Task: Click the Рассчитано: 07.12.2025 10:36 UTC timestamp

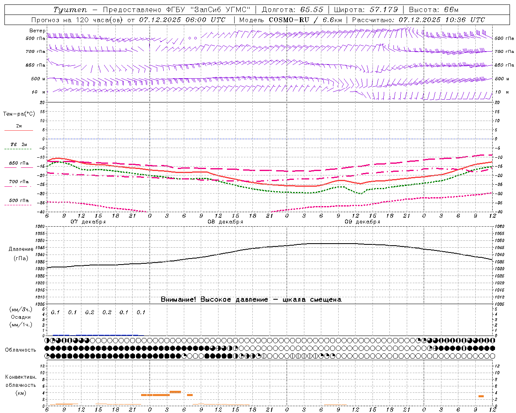Action: pyautogui.click(x=418, y=20)
